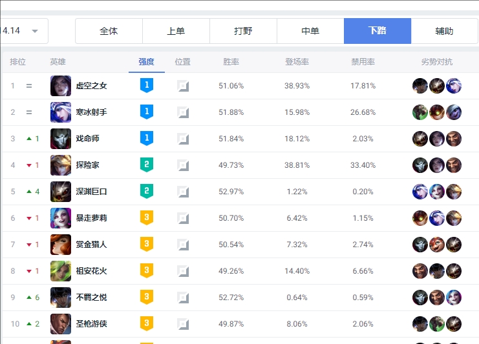
Task: Open the 虚空之女 champion name link
Action: pyautogui.click(x=91, y=86)
